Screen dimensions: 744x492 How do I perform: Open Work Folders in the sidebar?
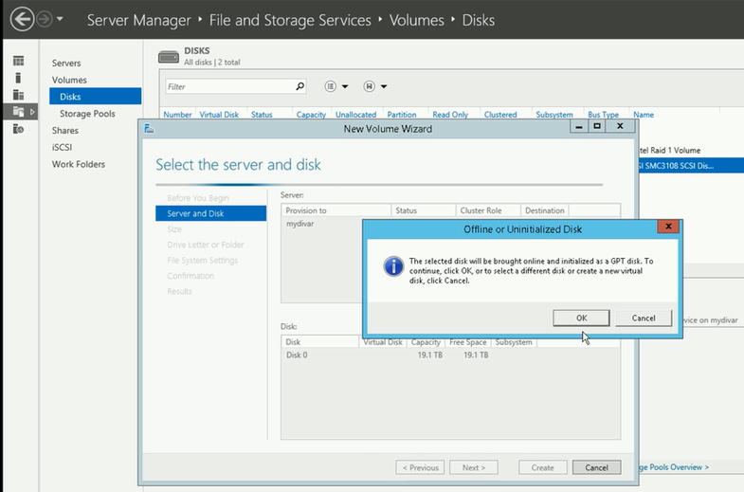pyautogui.click(x=79, y=164)
